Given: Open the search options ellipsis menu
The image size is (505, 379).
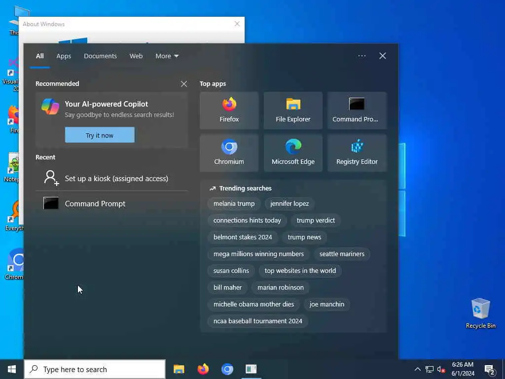Looking at the screenshot, I should (361, 56).
